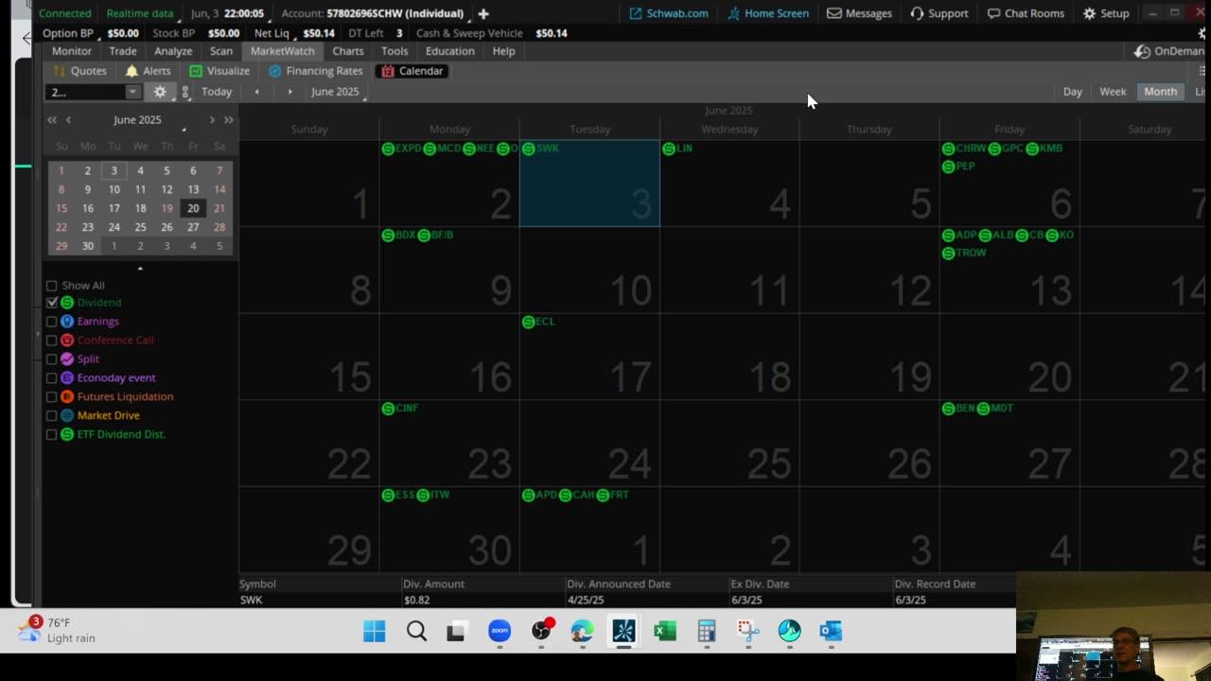
Task: Click the plus icon beside account number
Action: pyautogui.click(x=483, y=13)
